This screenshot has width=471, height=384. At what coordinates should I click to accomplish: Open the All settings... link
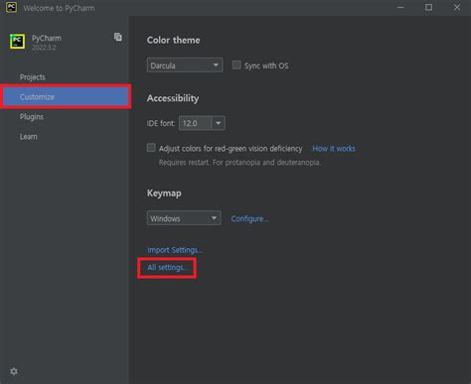click(x=167, y=268)
